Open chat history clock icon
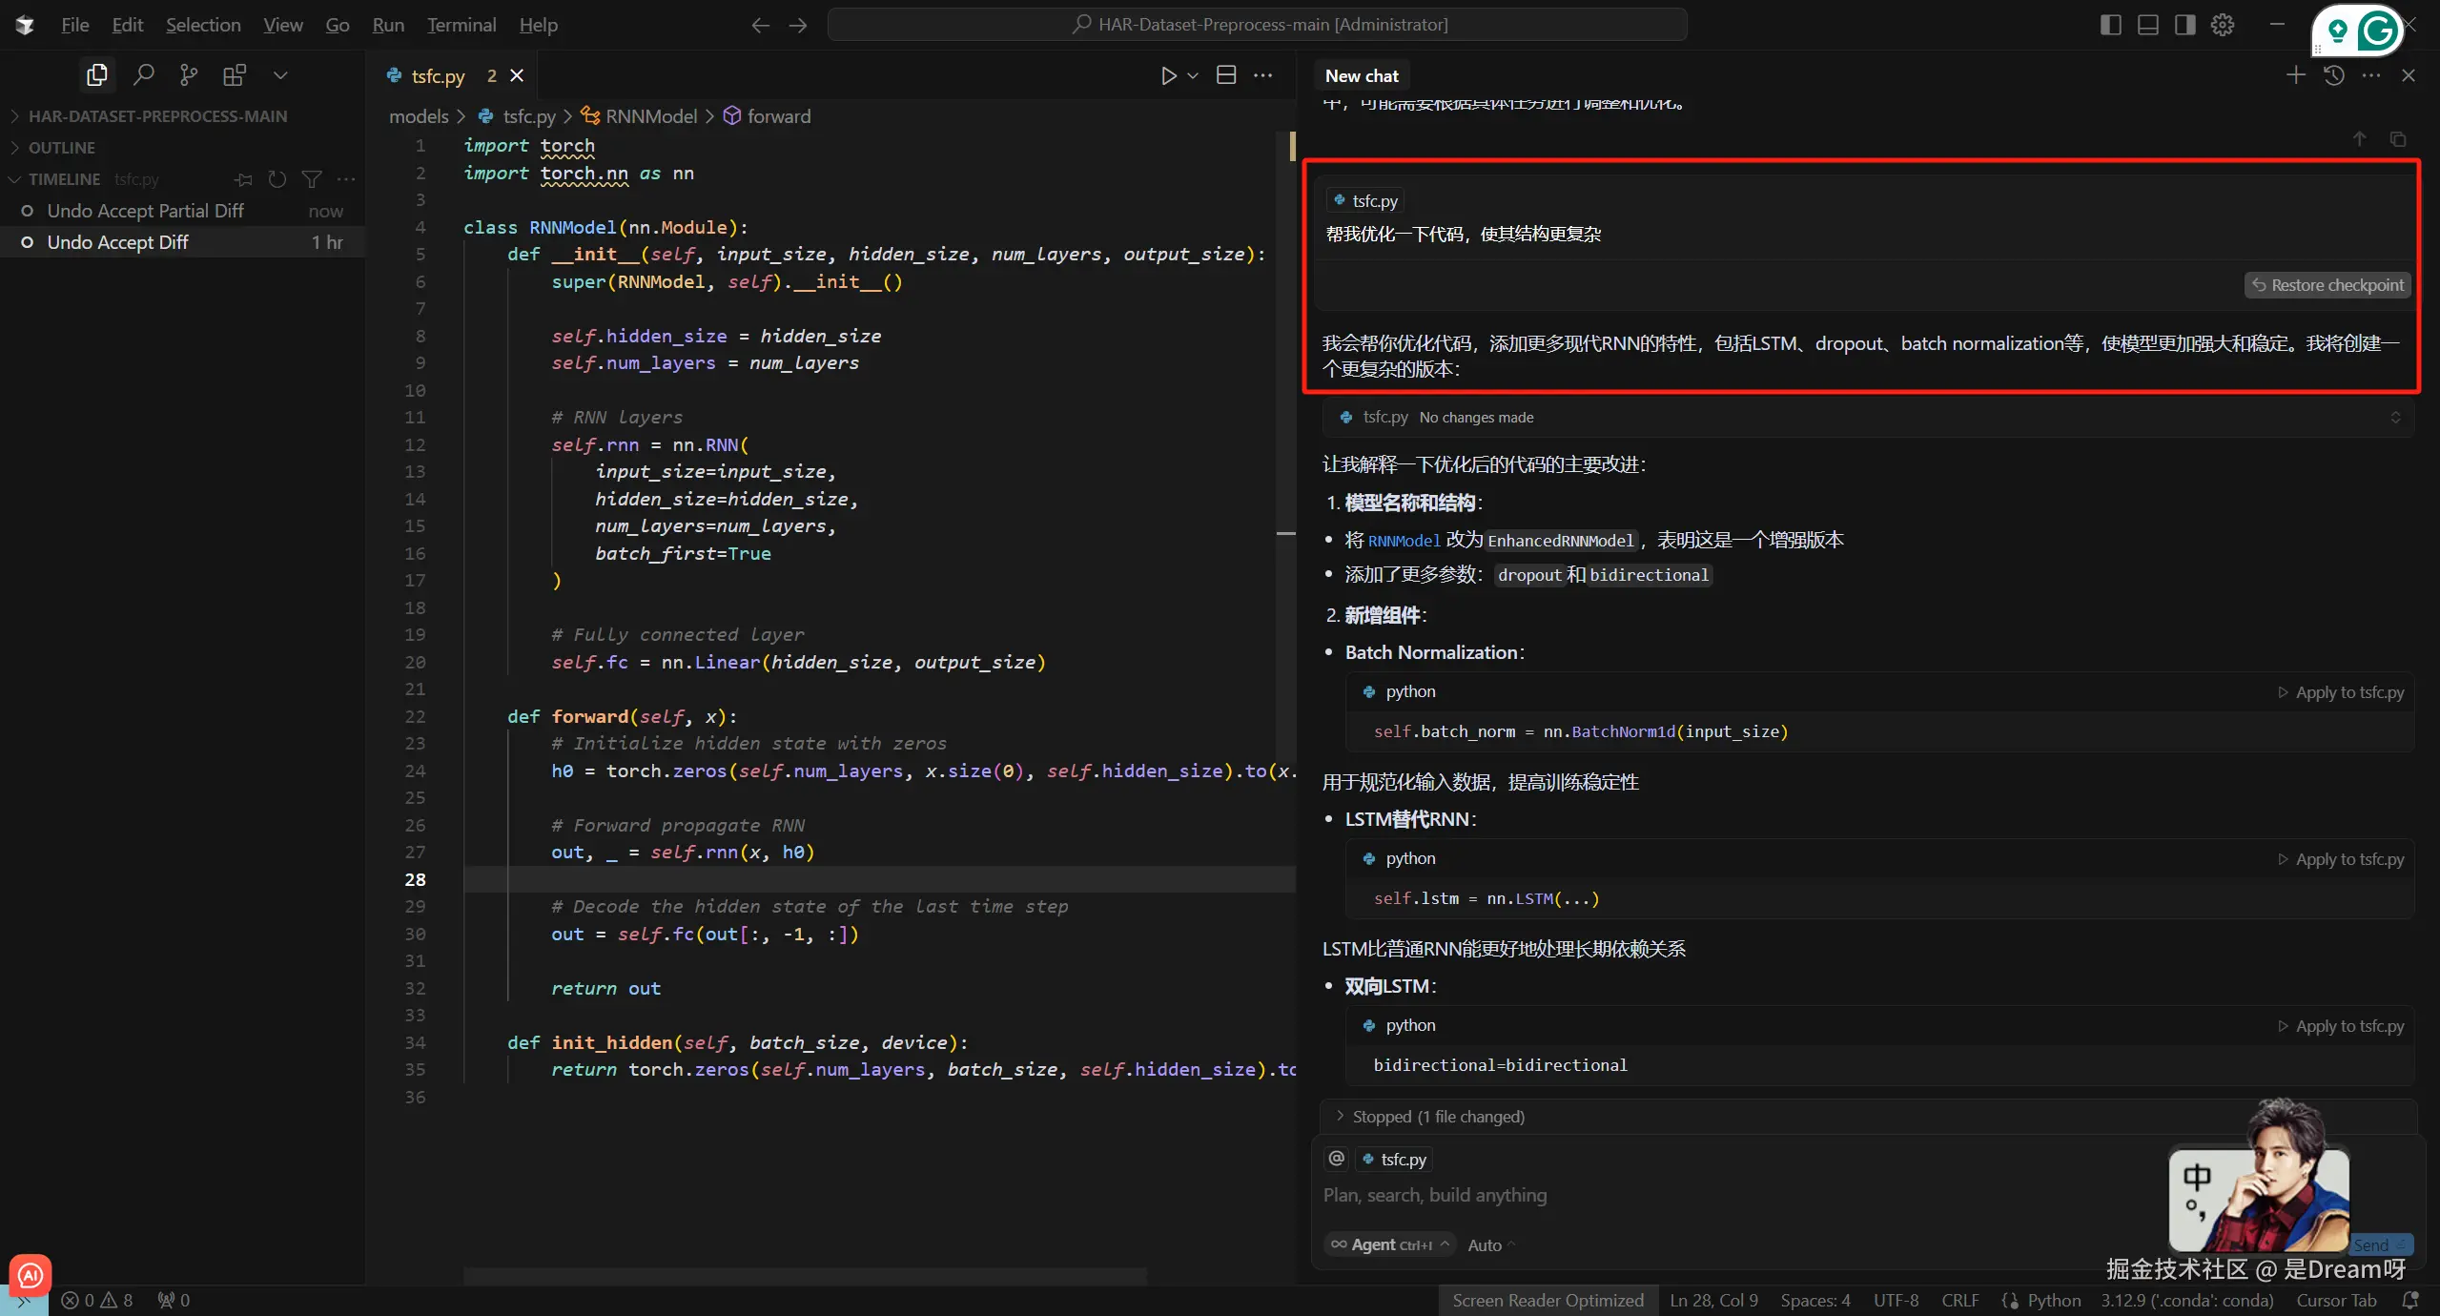 (x=2333, y=75)
